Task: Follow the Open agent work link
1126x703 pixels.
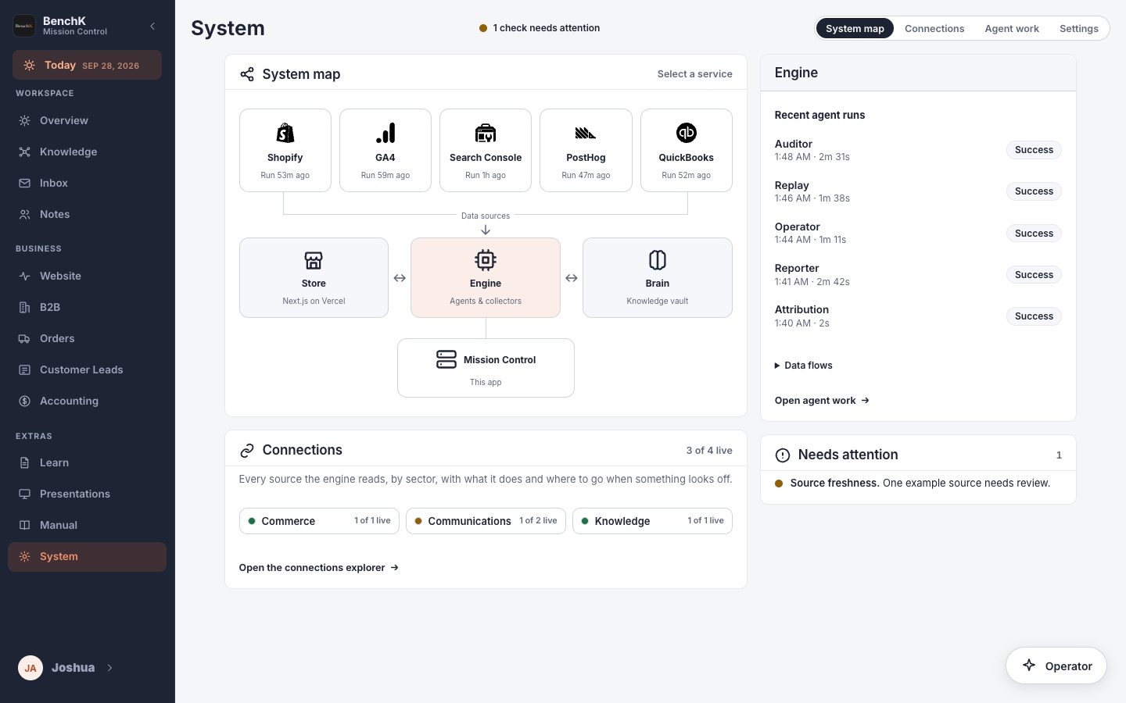Action: [822, 401]
